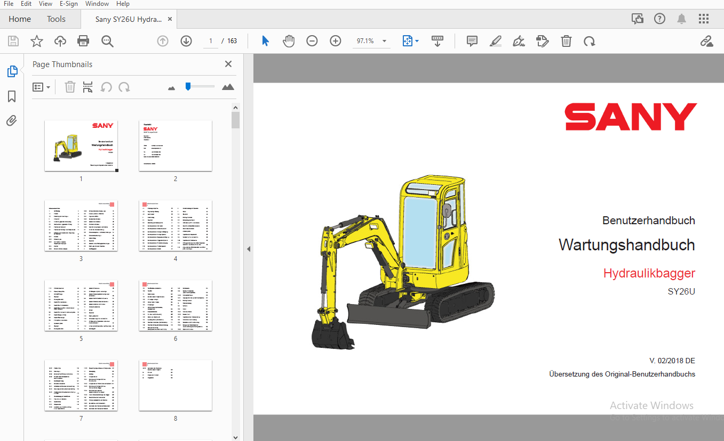This screenshot has width=724, height=441.
Task: Expand the fit page options arrow
Action: click(x=417, y=41)
